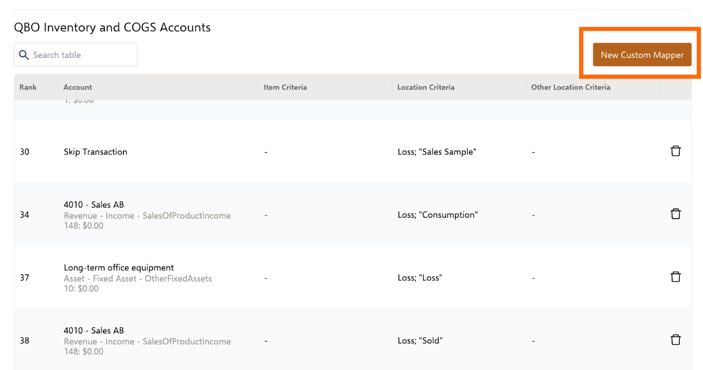Click the magnifying glass search icon
Image resolution: width=703 pixels, height=370 pixels.
[24, 55]
